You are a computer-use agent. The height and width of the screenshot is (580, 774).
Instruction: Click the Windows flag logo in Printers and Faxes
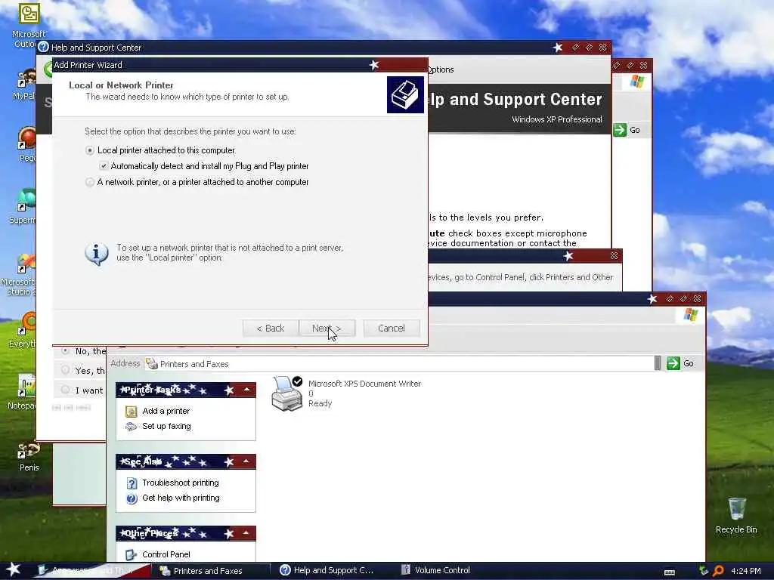click(691, 315)
